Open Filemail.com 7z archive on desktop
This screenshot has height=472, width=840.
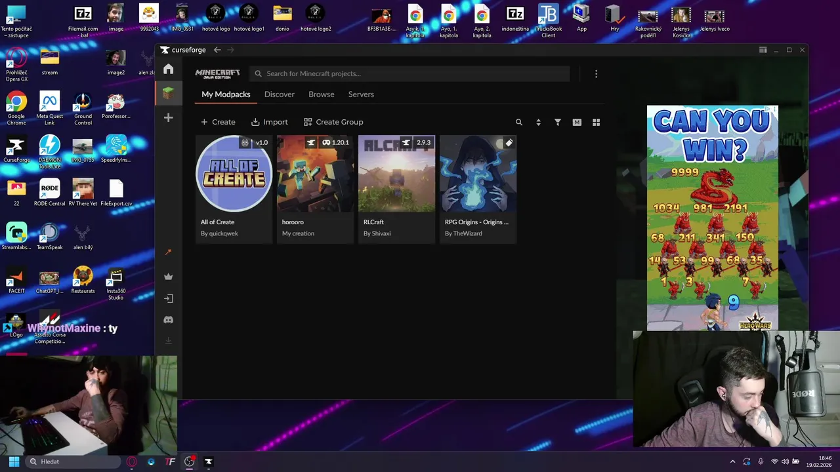point(83,20)
